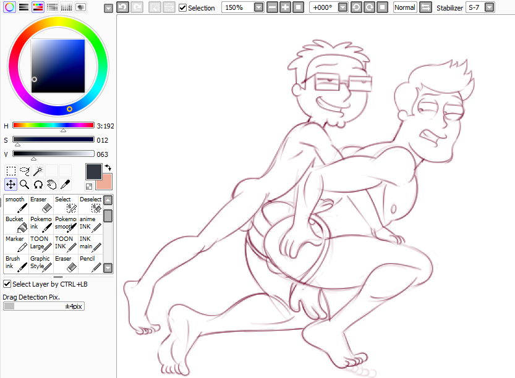
Task: Open the 150% zoom level dropdown
Action: pyautogui.click(x=258, y=8)
